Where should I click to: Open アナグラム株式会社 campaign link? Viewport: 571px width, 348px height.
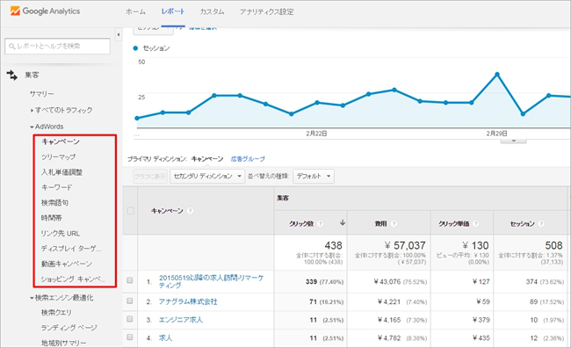coord(188,301)
